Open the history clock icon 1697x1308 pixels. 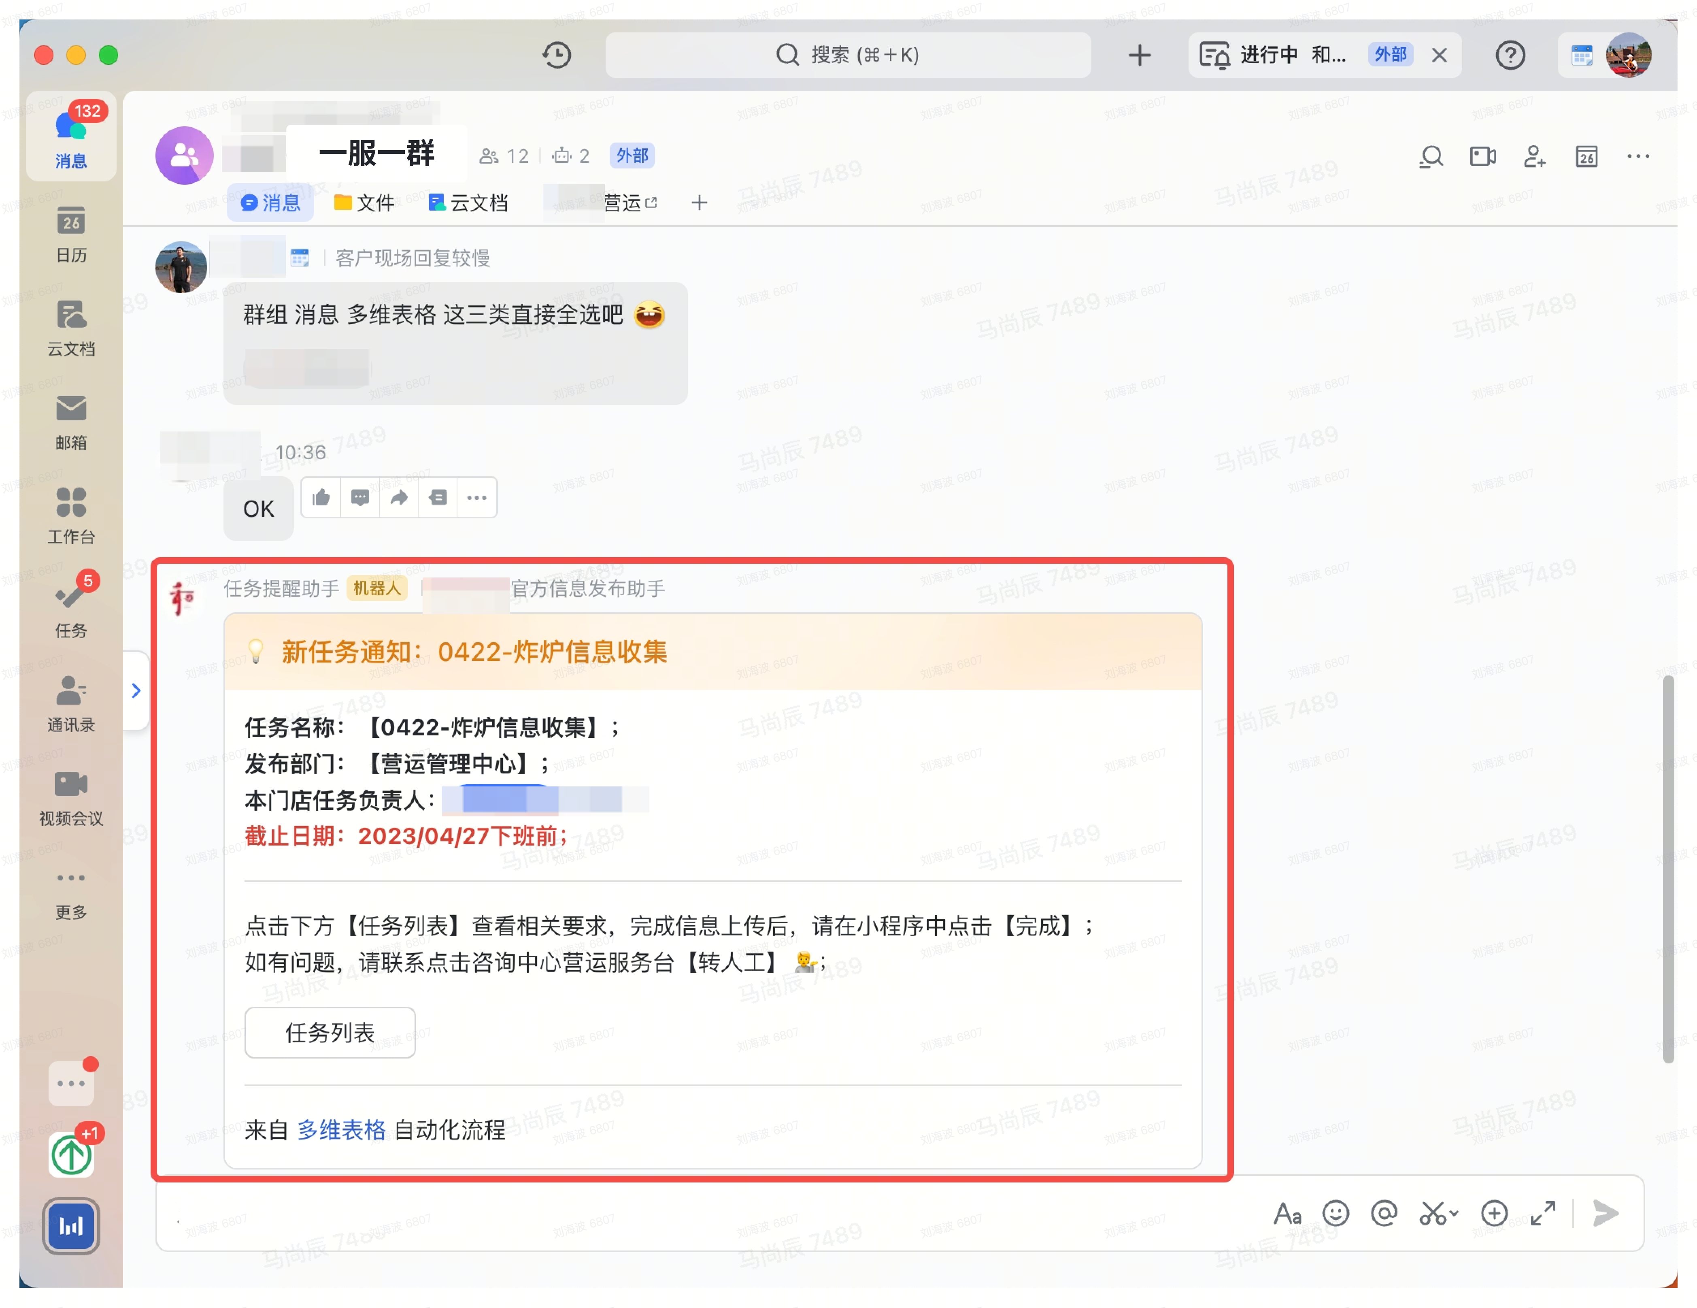[556, 55]
